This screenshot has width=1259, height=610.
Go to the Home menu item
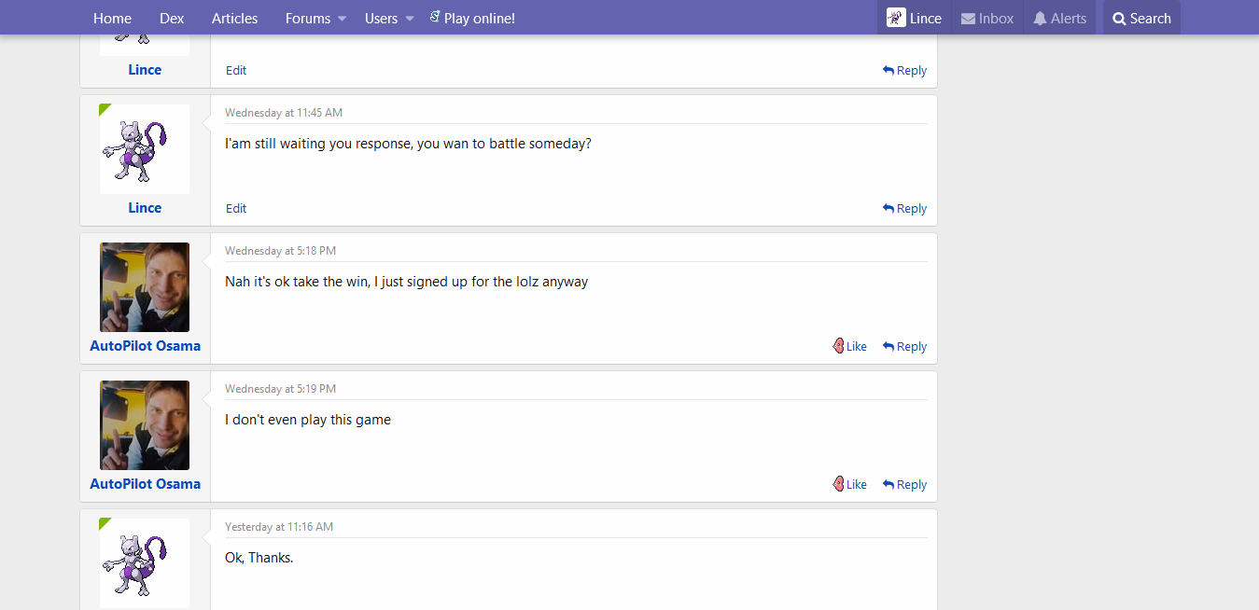coord(112,19)
